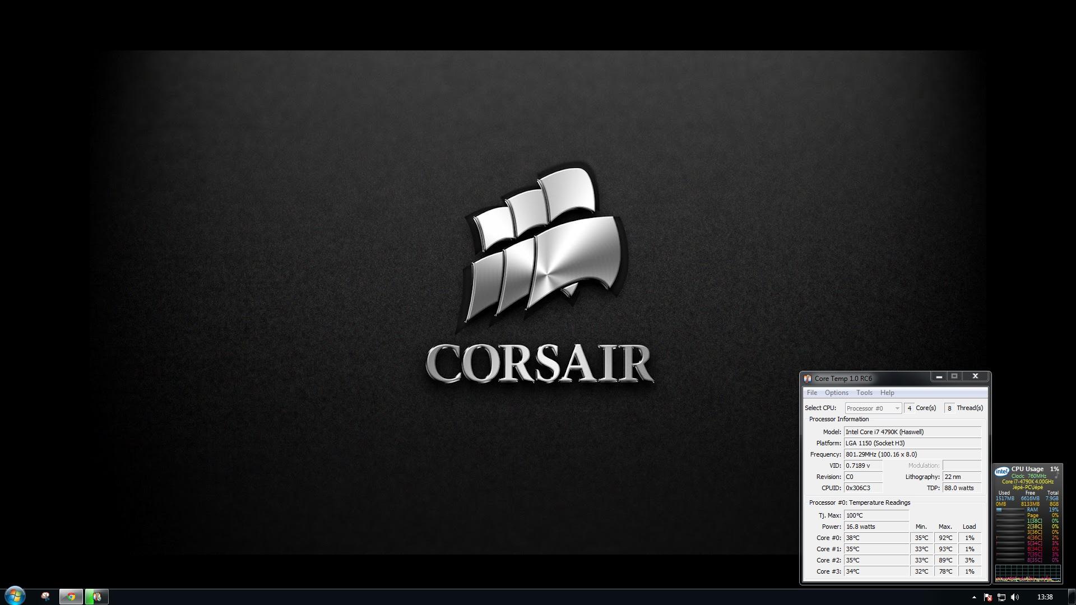Click the CPU usage history graph in gadget

[x=1028, y=573]
